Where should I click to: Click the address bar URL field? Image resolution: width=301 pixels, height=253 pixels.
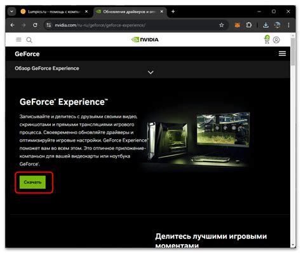point(135,25)
